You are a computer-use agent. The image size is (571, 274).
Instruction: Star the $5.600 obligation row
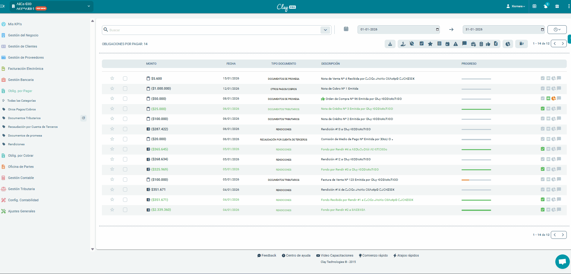[112, 78]
